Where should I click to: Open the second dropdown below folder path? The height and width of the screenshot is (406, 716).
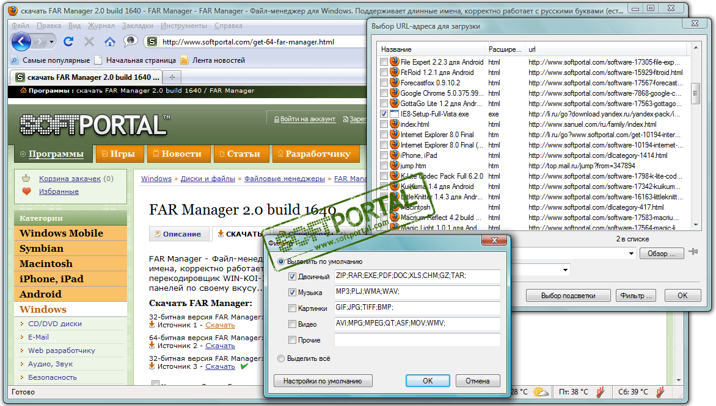coord(565,270)
